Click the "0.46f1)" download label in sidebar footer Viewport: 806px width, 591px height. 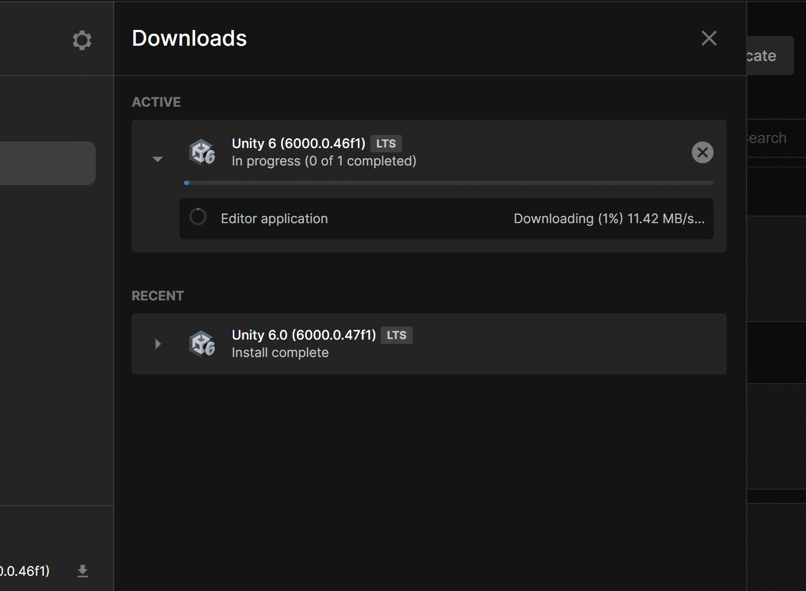point(25,571)
